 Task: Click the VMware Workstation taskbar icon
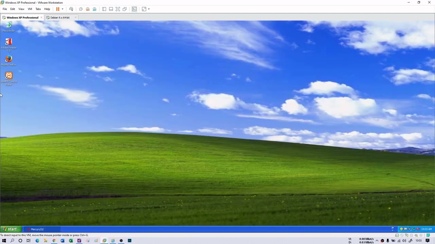104,241
